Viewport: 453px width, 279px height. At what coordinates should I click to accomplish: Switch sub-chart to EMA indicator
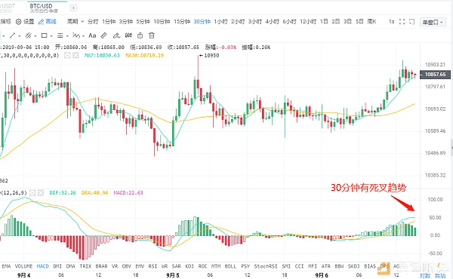click(6, 266)
